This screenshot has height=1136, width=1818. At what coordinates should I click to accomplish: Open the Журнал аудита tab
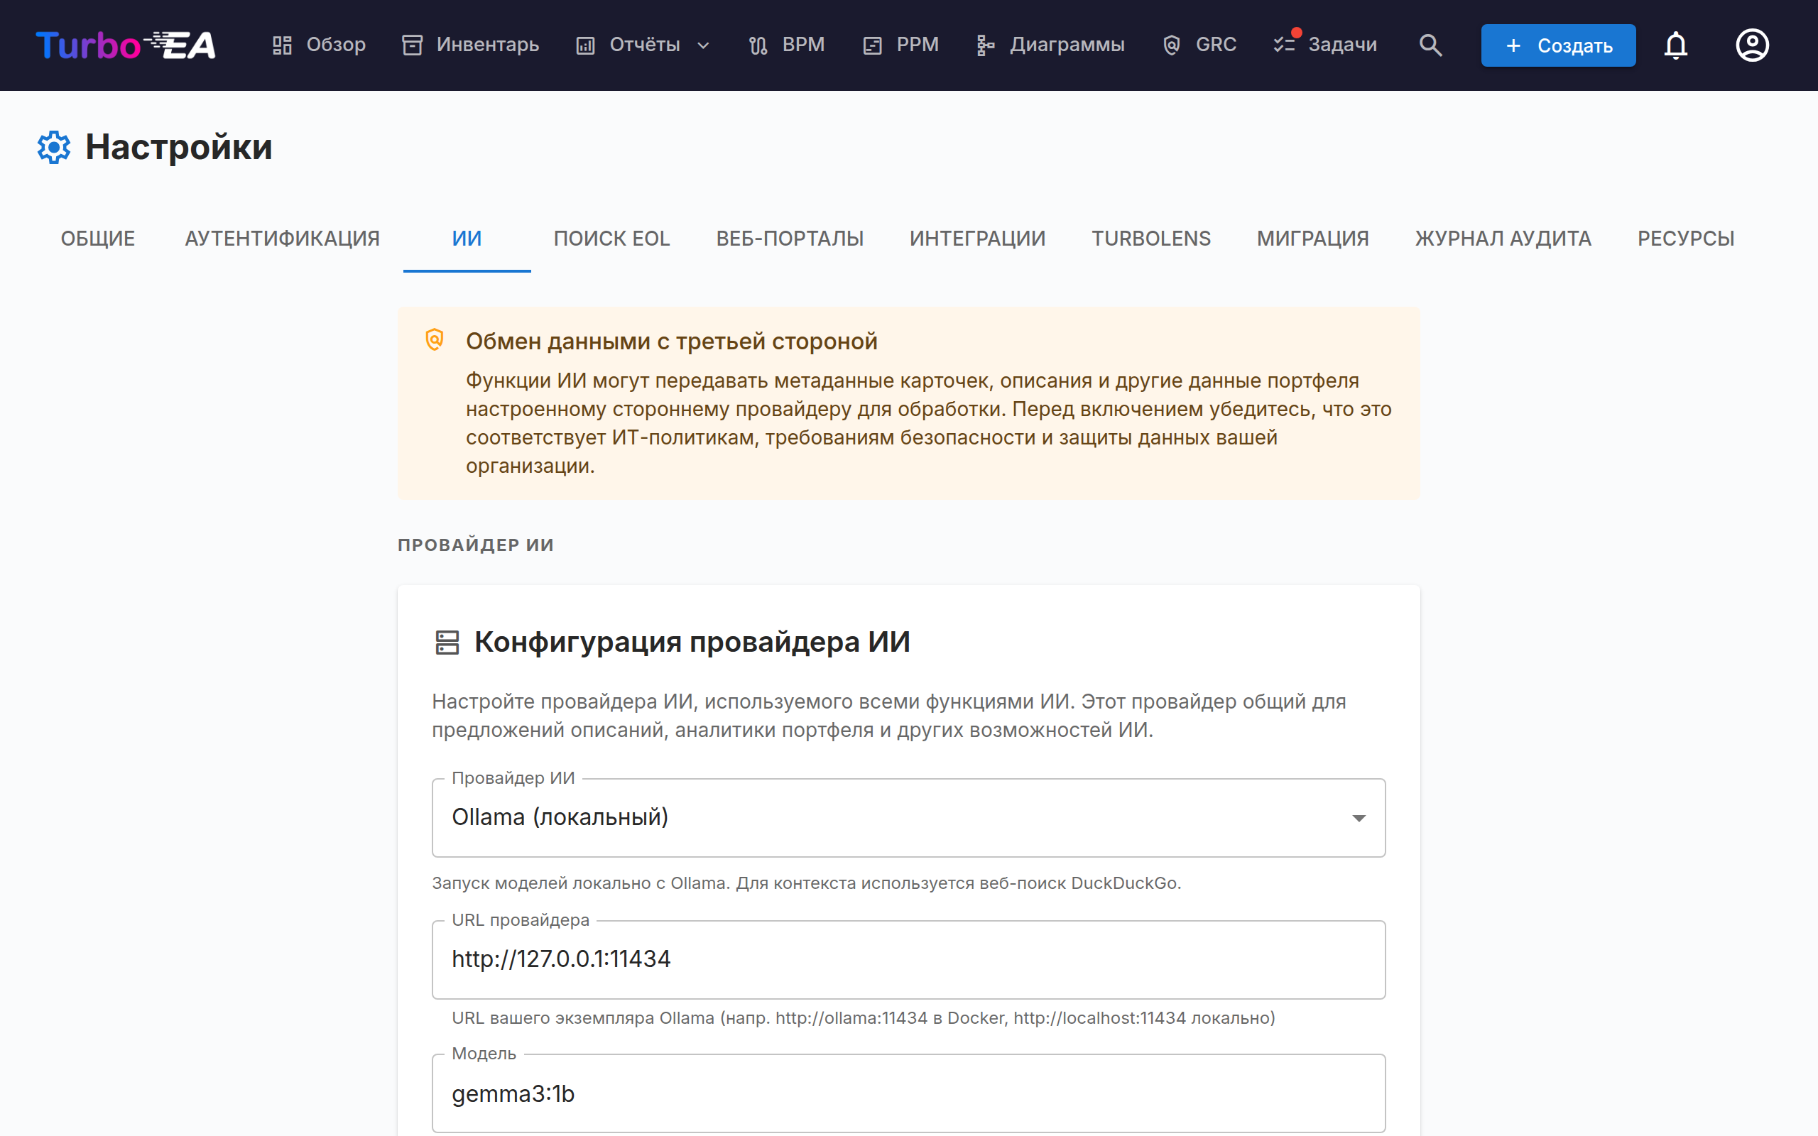(1503, 239)
